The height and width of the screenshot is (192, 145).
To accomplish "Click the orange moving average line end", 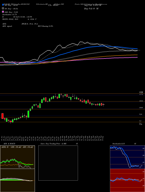I will pyautogui.click(x=137, y=55).
